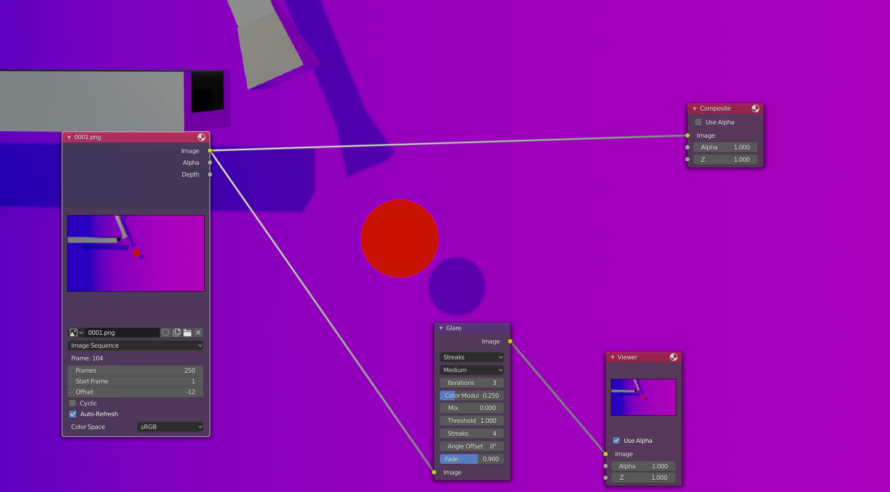
Task: Open the file browser via folder icon
Action: click(187, 332)
